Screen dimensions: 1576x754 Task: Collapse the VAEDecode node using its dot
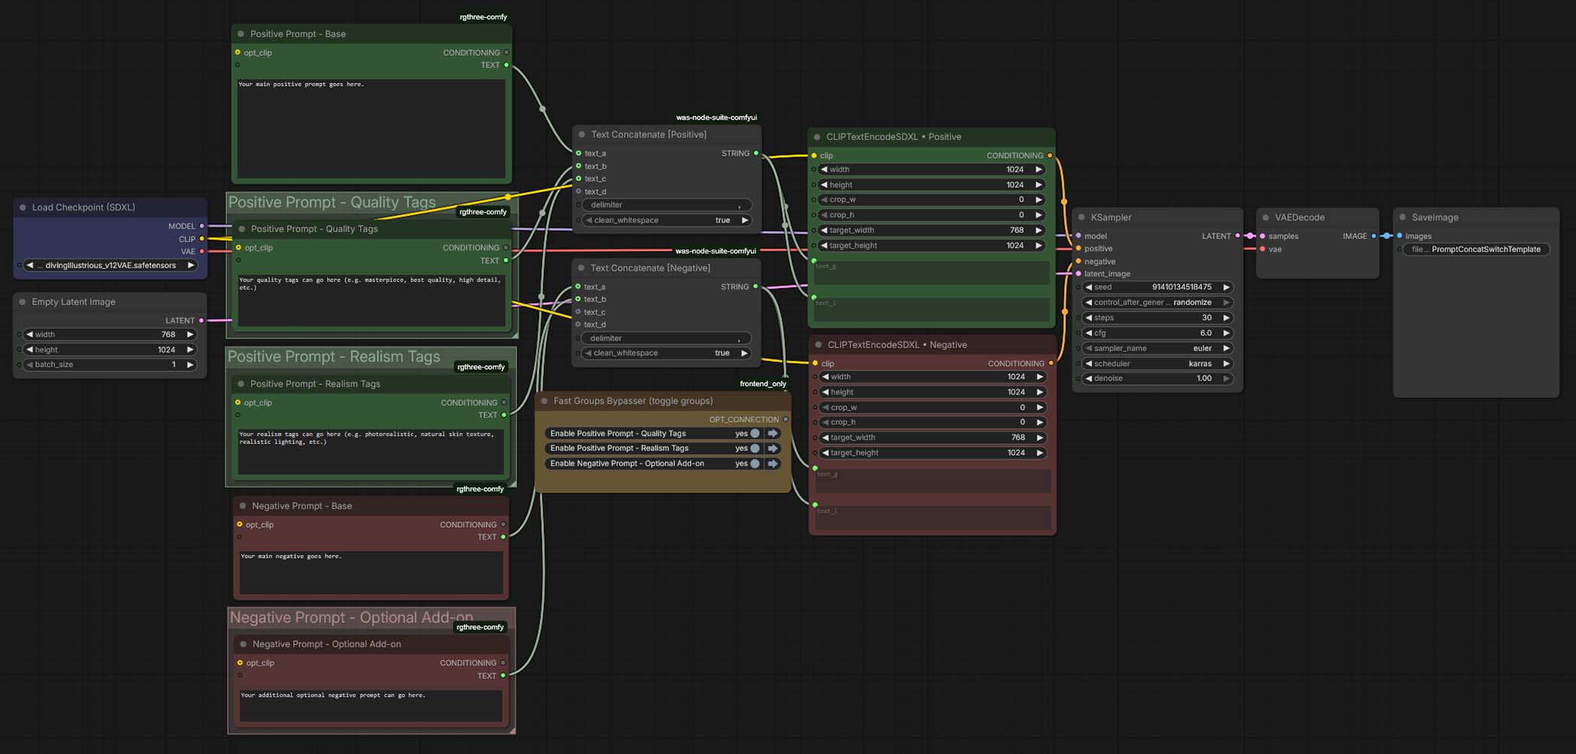[1265, 217]
